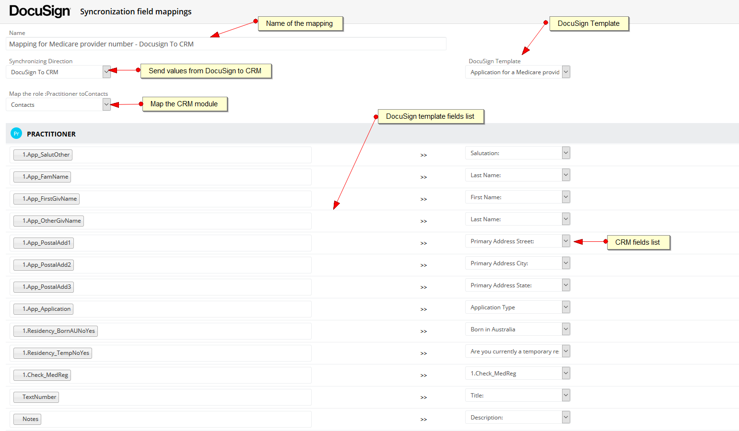
Task: Select the 1.App_Application field tag
Action: click(43, 309)
